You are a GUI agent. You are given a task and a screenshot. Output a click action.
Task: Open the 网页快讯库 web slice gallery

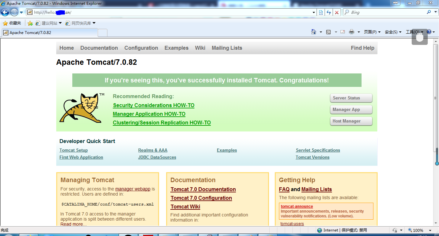[x=80, y=23]
